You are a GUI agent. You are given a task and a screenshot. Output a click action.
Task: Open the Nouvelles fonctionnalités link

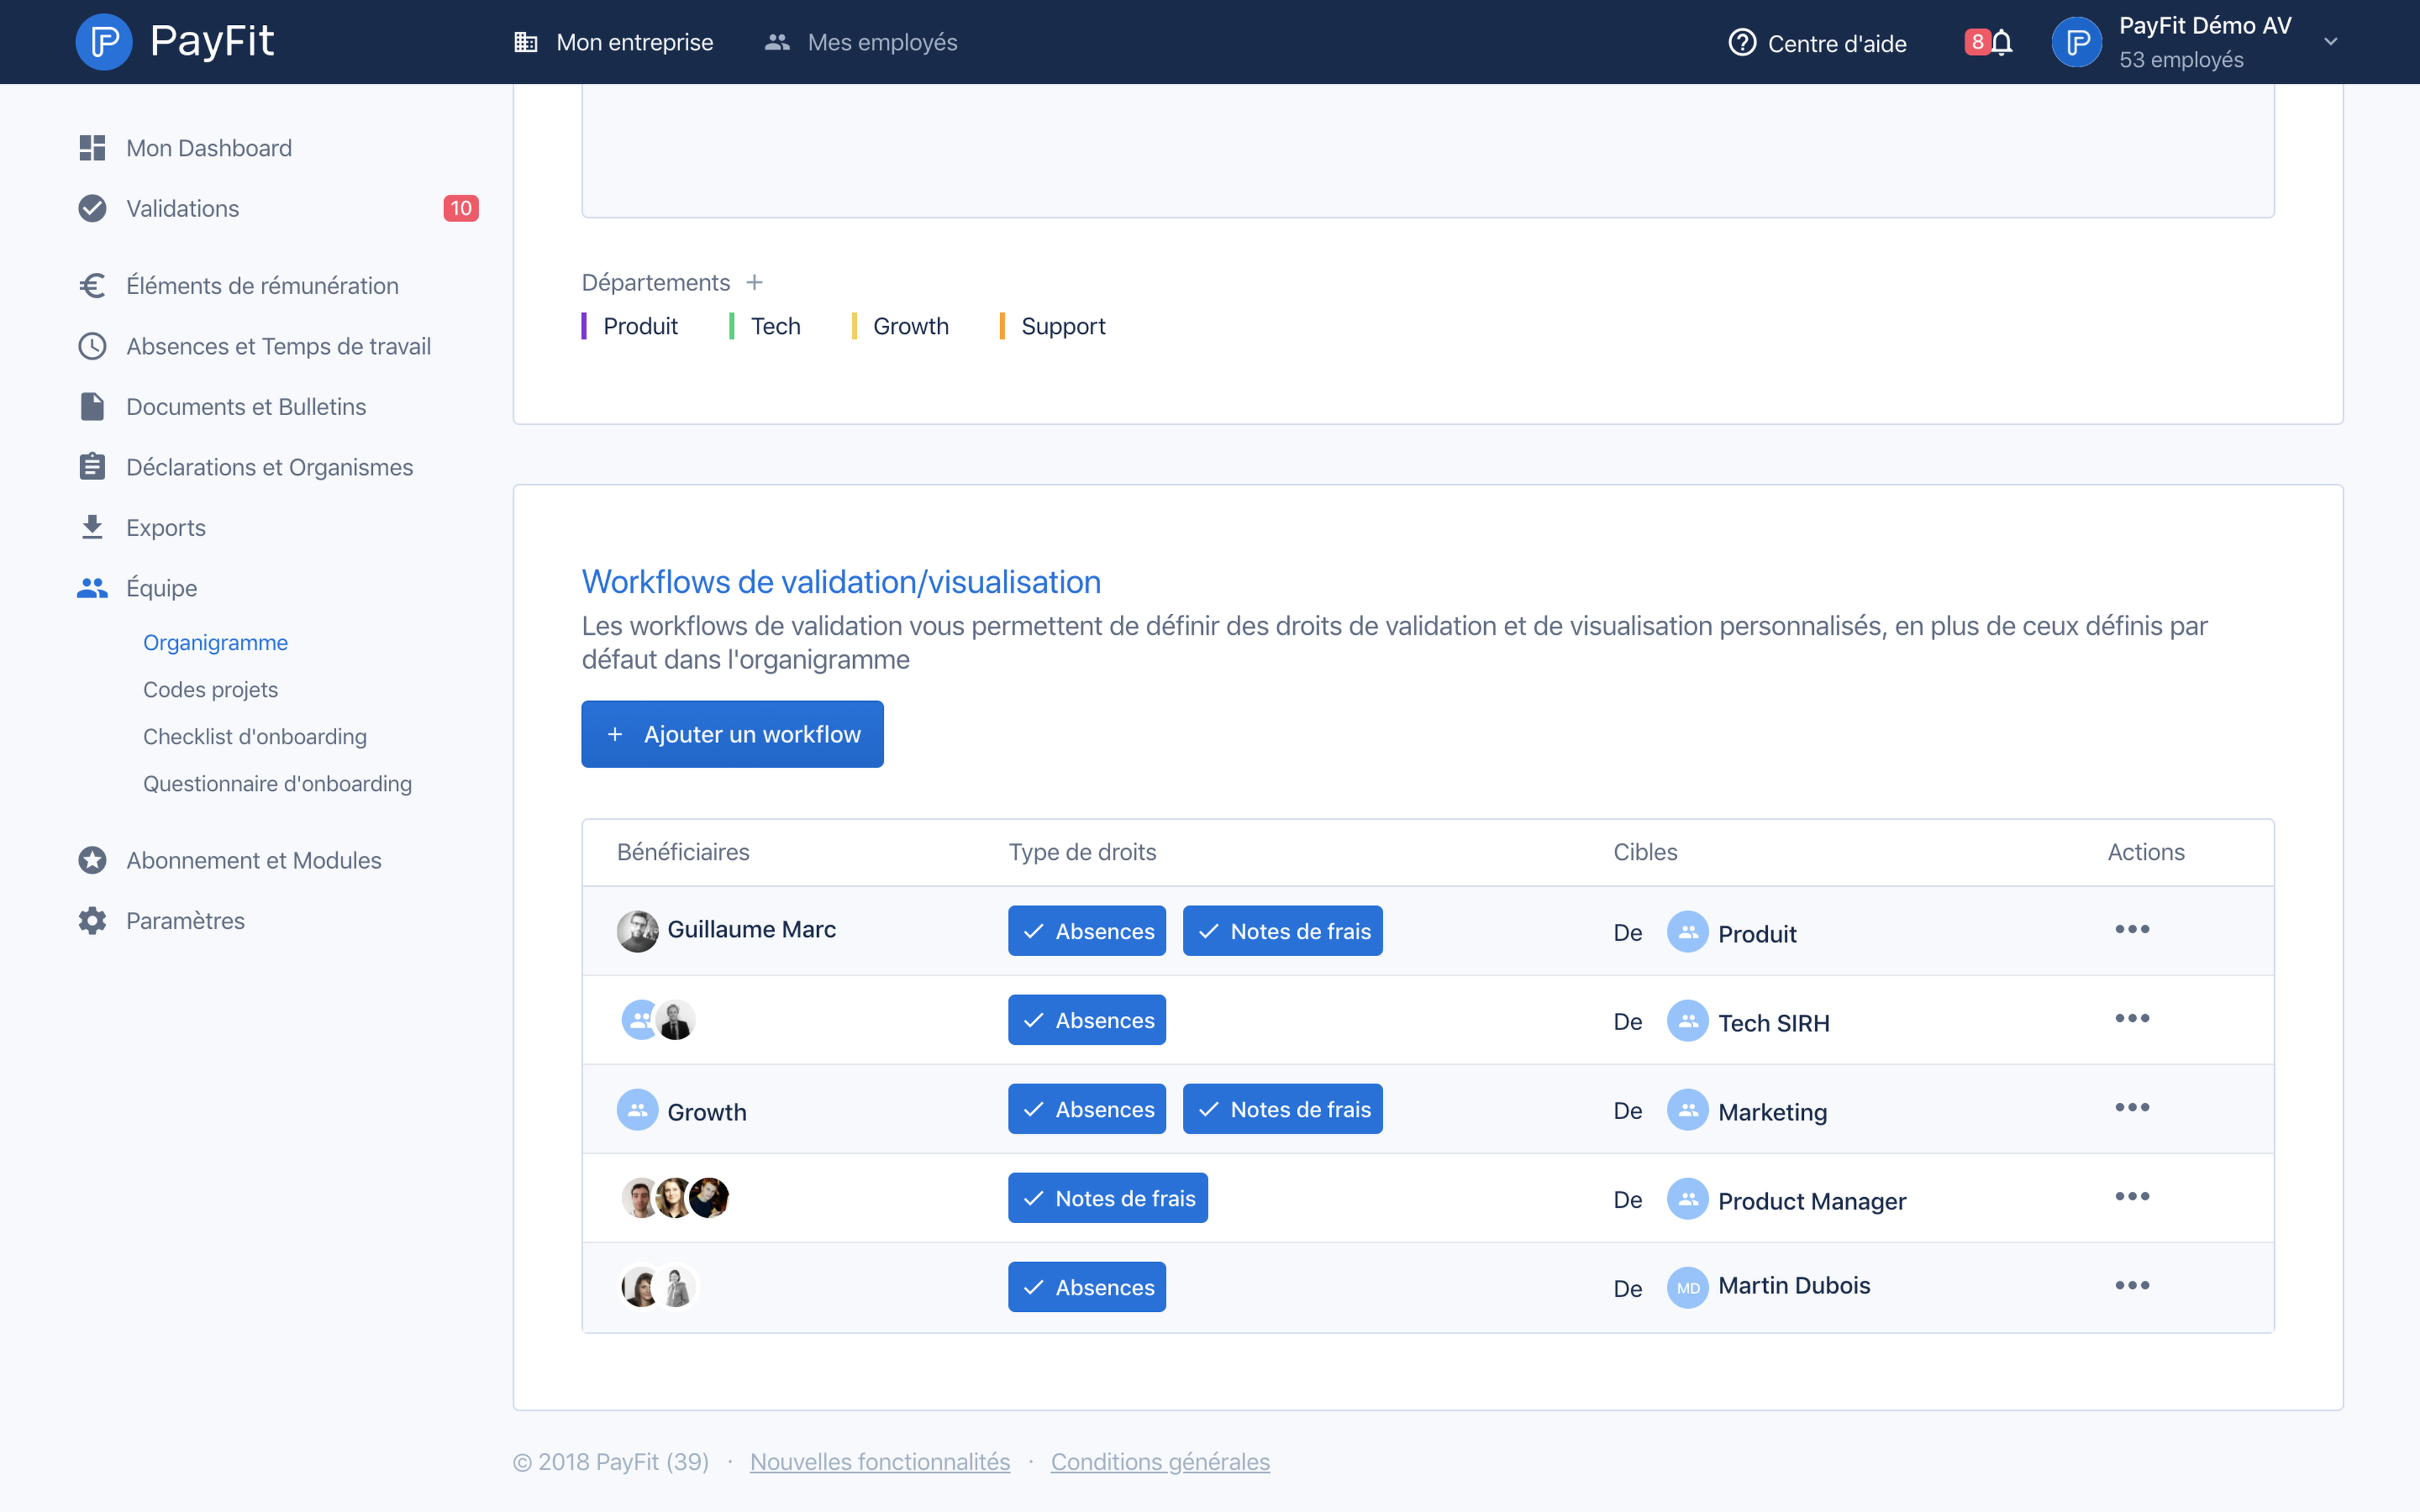pos(879,1461)
